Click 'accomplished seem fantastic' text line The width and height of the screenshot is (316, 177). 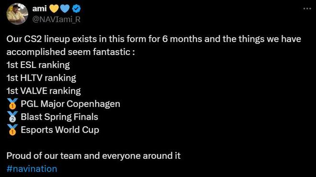[70, 52]
